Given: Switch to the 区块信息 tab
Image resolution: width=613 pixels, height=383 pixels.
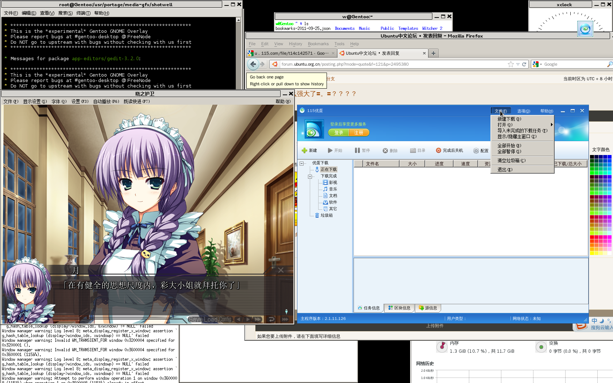Looking at the screenshot, I should click(x=400, y=308).
